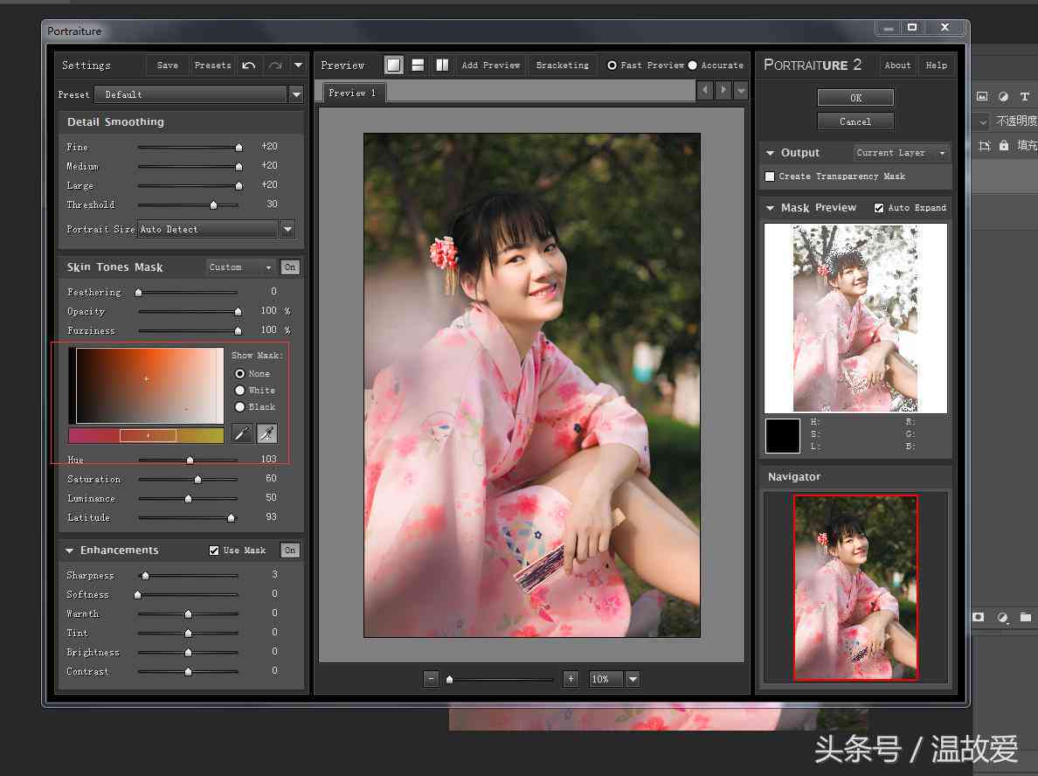This screenshot has height=776, width=1038.
Task: Enable Create Transparency Mask checkbox
Action: pos(770,177)
